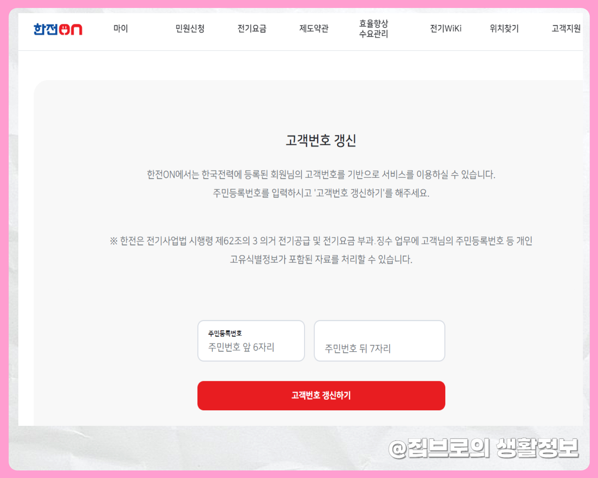The image size is (598, 478).
Task: Open the 마이 menu
Action: point(120,28)
